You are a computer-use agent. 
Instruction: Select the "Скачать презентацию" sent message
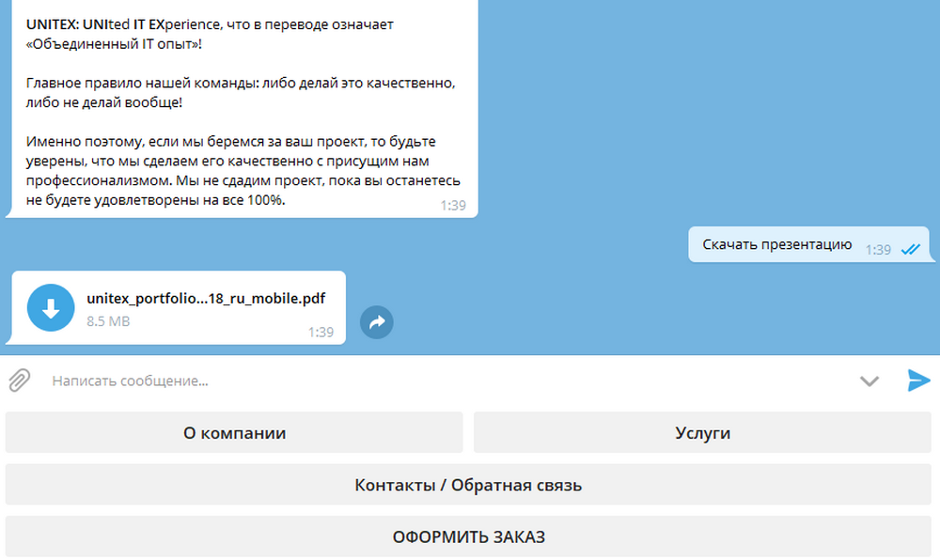pos(776,245)
